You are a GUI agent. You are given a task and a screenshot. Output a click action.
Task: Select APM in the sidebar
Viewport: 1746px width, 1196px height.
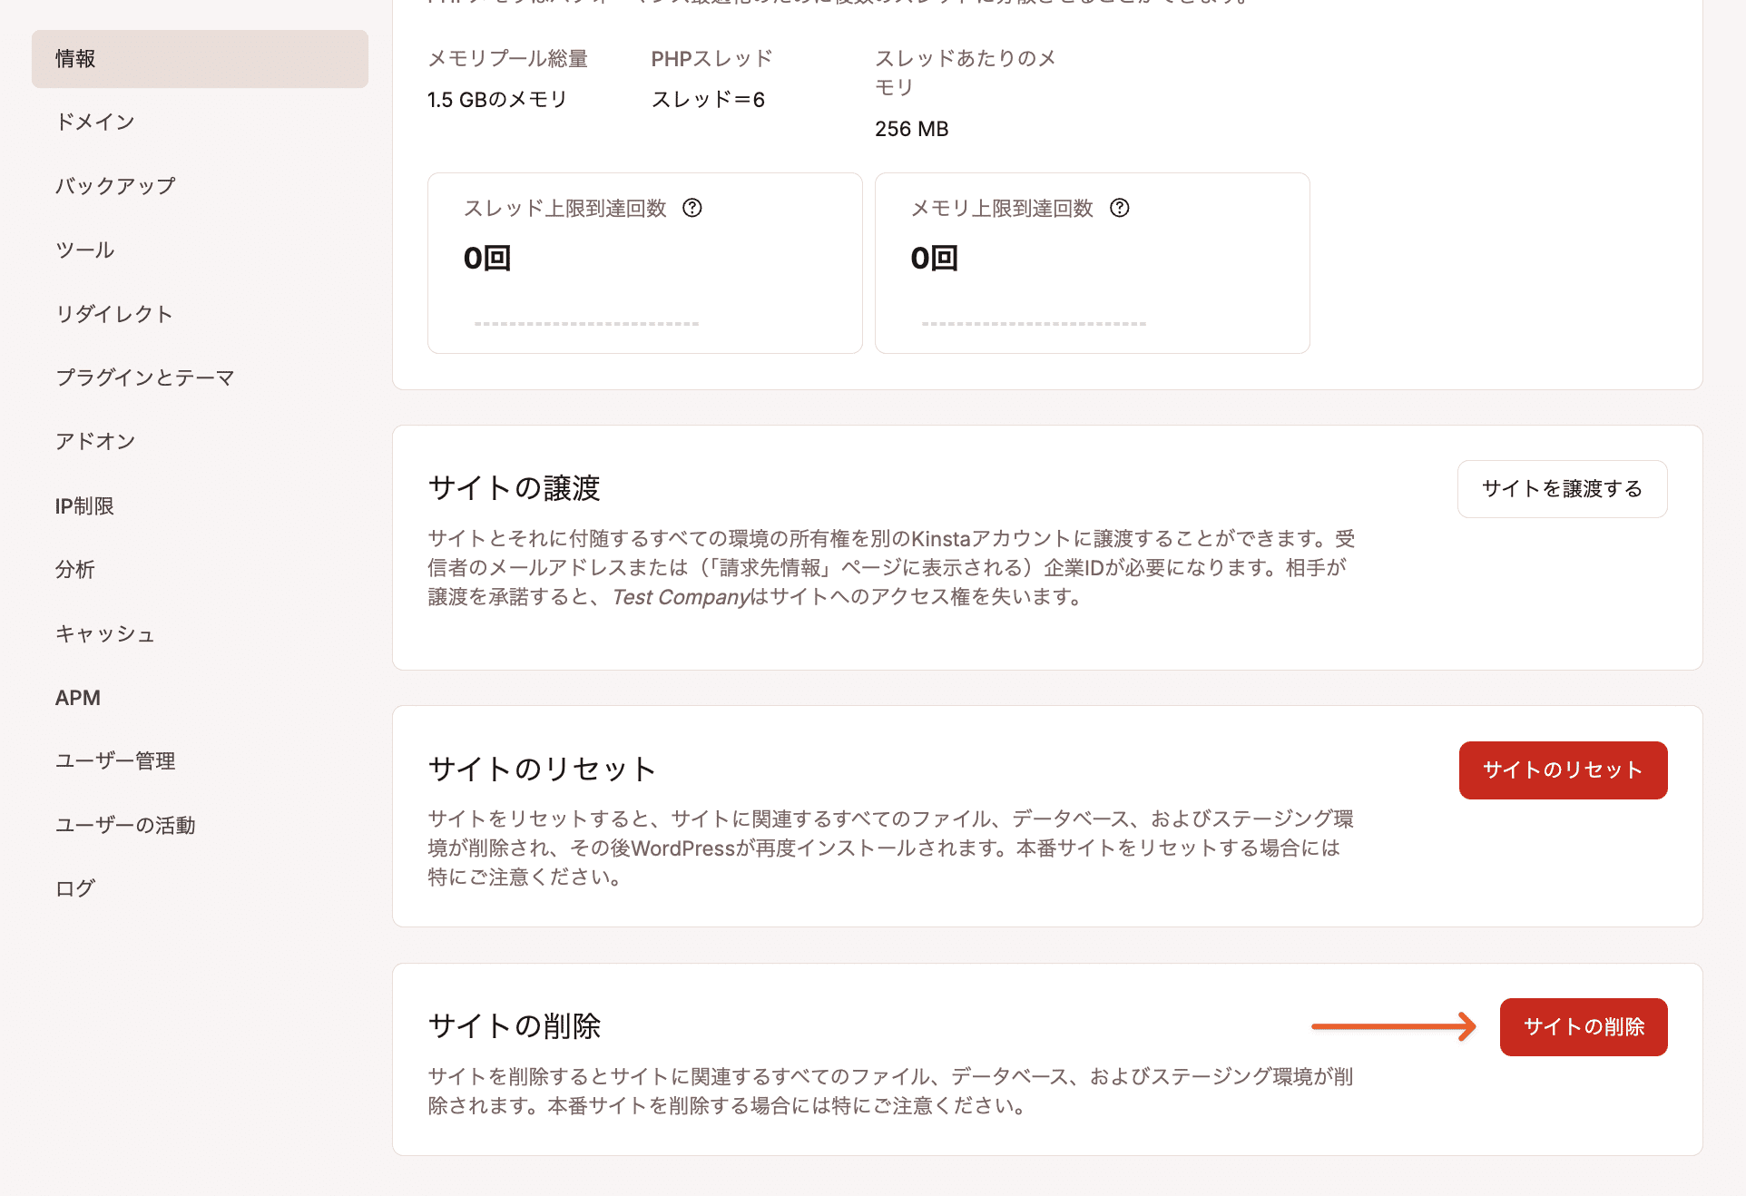pyautogui.click(x=78, y=697)
